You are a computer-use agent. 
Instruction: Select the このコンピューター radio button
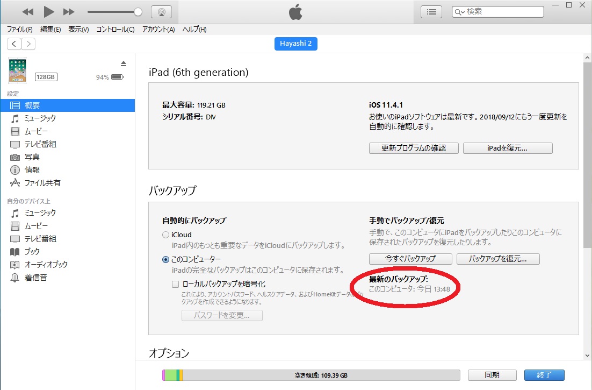click(165, 260)
